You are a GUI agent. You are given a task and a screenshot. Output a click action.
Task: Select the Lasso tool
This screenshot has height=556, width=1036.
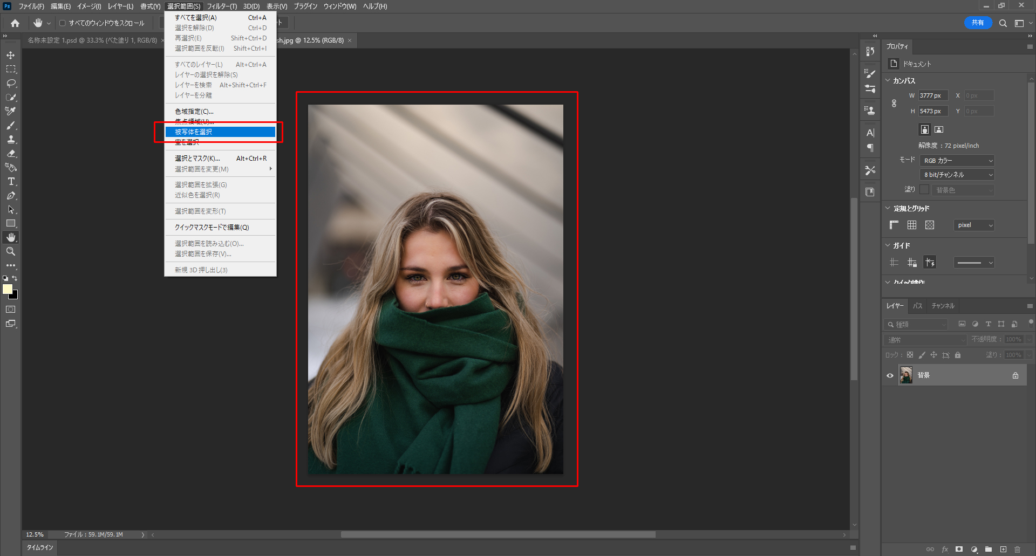pos(11,84)
